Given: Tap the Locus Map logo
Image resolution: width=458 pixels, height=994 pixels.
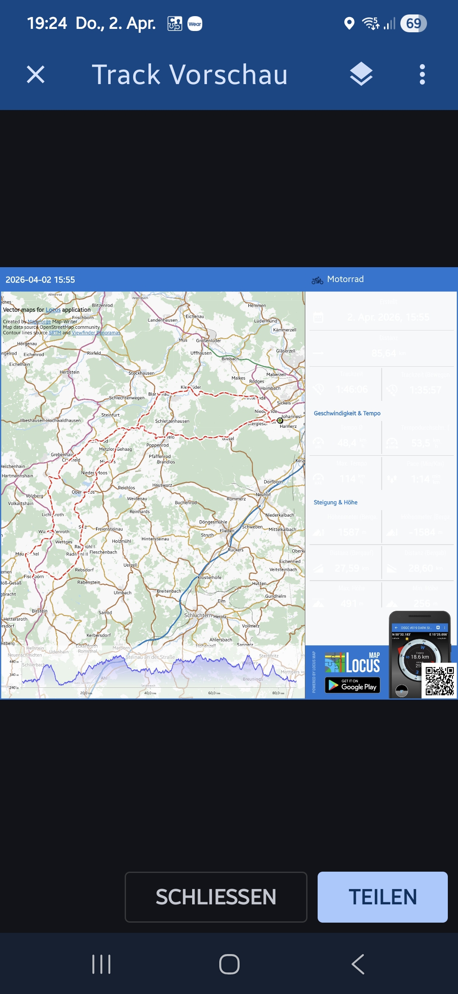Looking at the screenshot, I should [352, 663].
